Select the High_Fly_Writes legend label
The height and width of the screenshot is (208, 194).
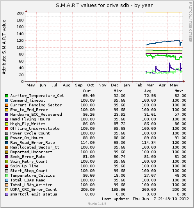pyautogui.click(x=28, y=124)
